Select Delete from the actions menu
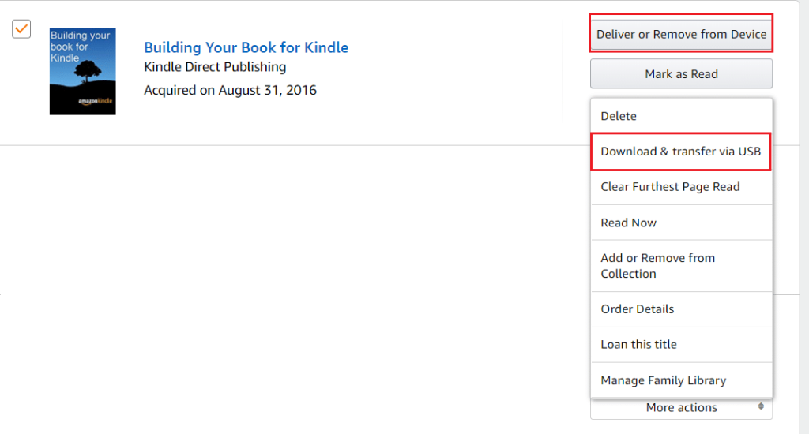809x434 pixels. [619, 116]
